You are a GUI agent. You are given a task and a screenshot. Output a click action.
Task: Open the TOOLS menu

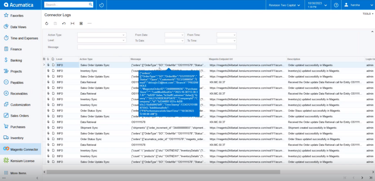368,14
